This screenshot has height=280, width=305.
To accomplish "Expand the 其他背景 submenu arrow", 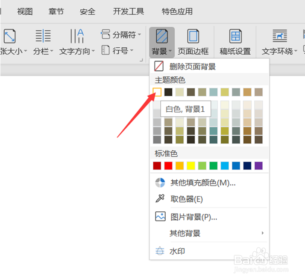I will coord(263,233).
